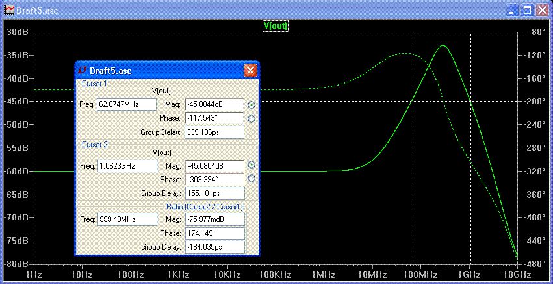Click the Draft5.asc title bar of the cursor dialog
The height and width of the screenshot is (284, 553).
coord(162,70)
